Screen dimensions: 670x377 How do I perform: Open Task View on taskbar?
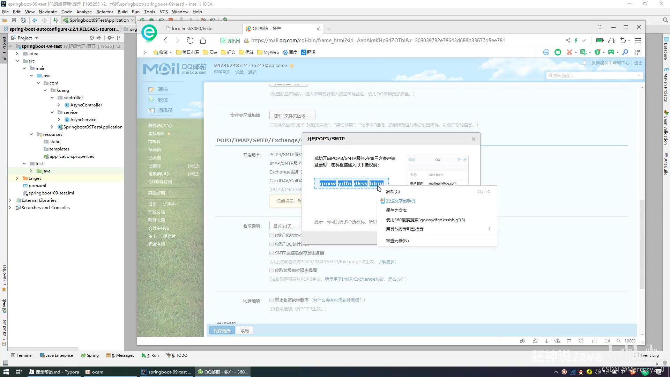[19, 372]
